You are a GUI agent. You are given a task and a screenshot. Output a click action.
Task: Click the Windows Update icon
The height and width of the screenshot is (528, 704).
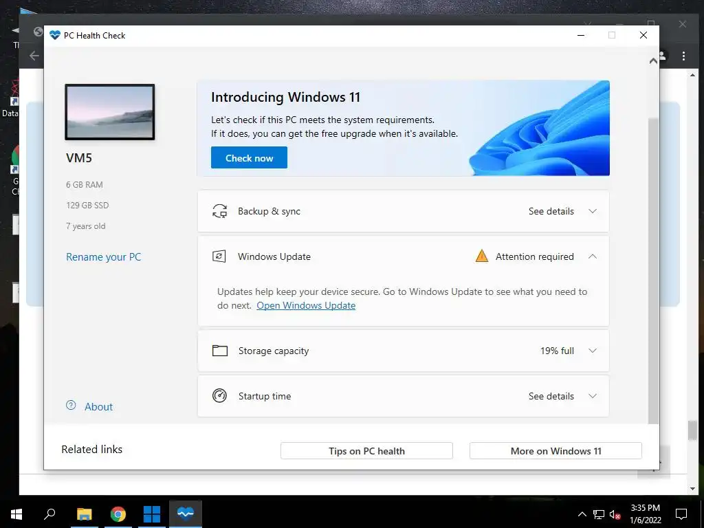coord(219,256)
